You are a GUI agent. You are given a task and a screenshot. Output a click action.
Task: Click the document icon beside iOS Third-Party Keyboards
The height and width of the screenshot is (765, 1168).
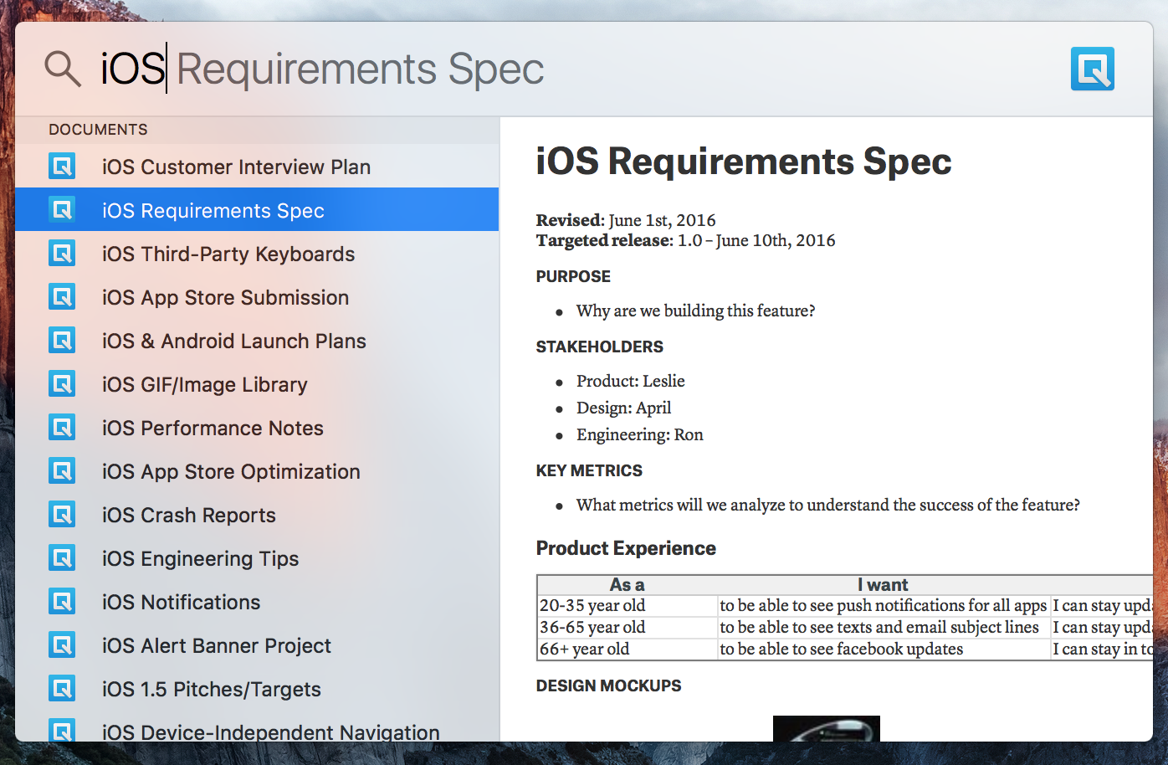pos(62,254)
